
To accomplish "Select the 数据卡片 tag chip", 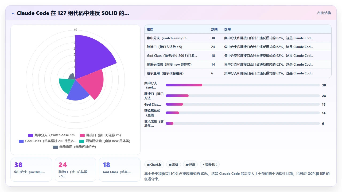I will [x=210, y=165].
